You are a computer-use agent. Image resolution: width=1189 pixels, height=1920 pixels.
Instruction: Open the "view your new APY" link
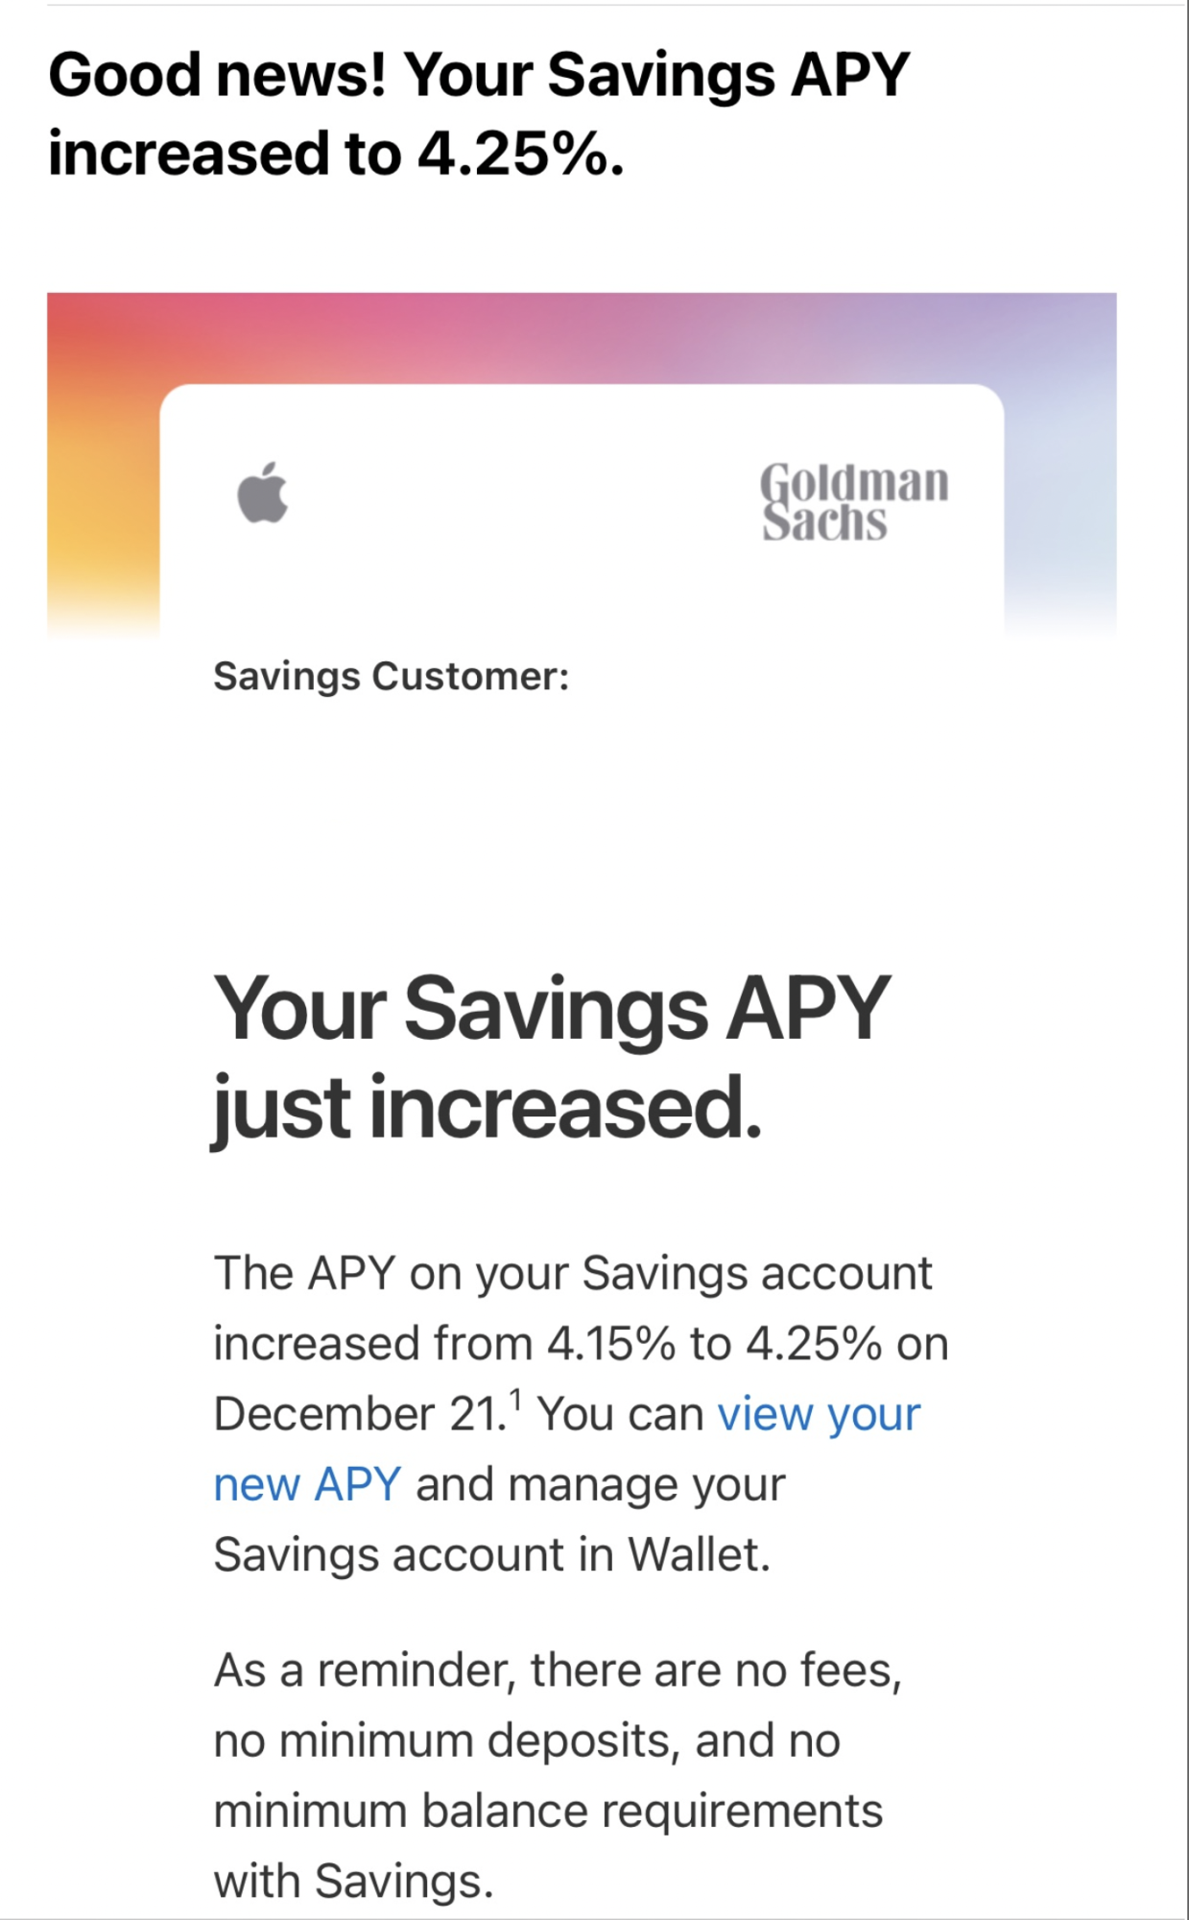pos(566,1449)
